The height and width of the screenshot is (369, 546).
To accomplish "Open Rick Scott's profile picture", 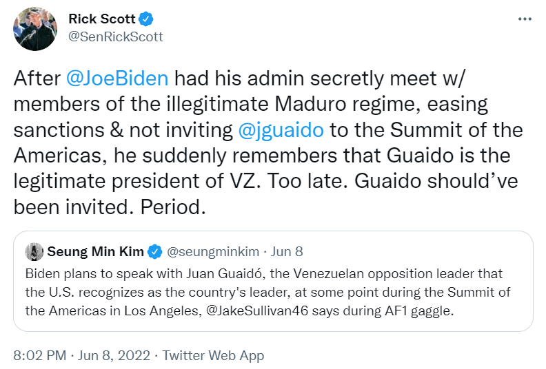I will [x=35, y=28].
